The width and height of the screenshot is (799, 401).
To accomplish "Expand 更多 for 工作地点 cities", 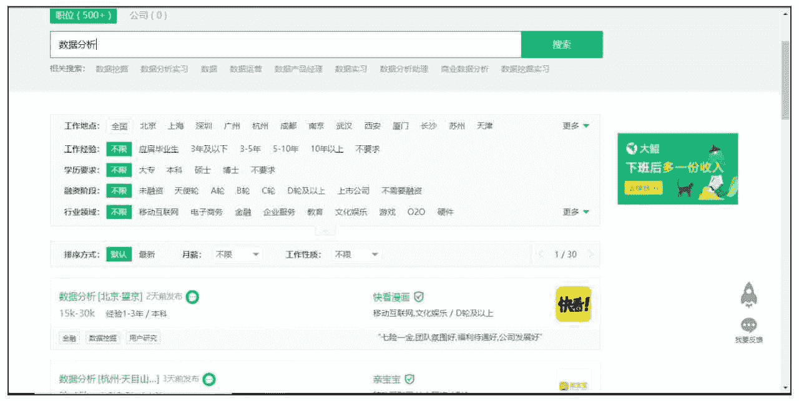I will click(x=576, y=126).
